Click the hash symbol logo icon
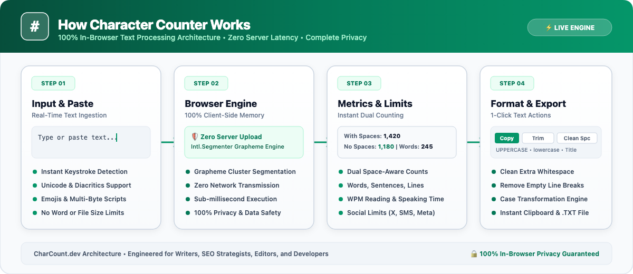The image size is (633, 274). coord(35,26)
